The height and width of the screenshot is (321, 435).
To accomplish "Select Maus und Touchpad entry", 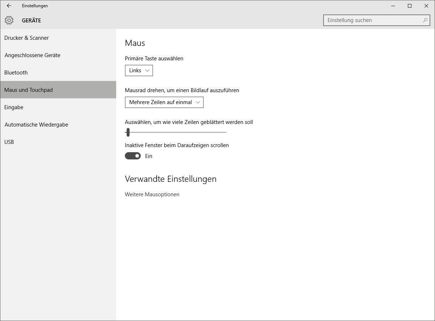I will tap(58, 90).
